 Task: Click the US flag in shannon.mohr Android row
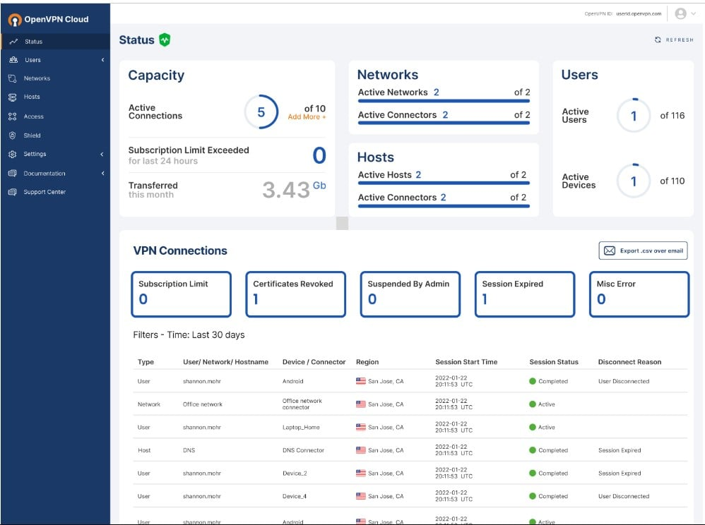pyautogui.click(x=360, y=381)
